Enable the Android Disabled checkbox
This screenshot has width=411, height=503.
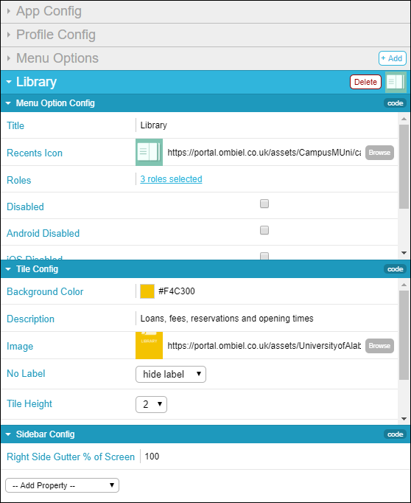click(264, 230)
